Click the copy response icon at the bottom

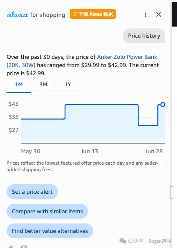click(x=24, y=247)
